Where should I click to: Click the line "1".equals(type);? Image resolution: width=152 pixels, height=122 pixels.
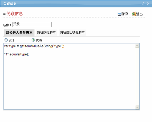[16, 54]
